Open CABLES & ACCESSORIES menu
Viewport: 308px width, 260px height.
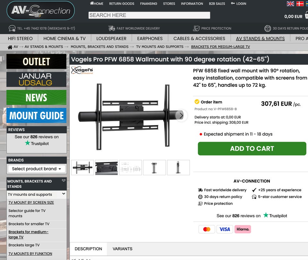tap(199, 39)
